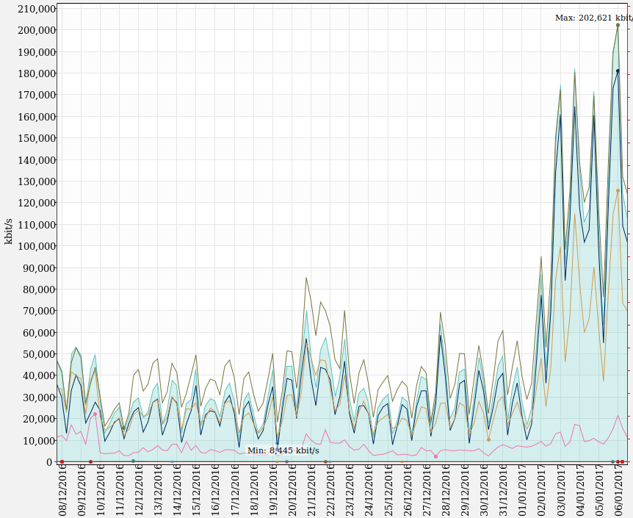Click the 50,000 y-axis tick label
This screenshot has height=518, width=633.
click(x=35, y=354)
